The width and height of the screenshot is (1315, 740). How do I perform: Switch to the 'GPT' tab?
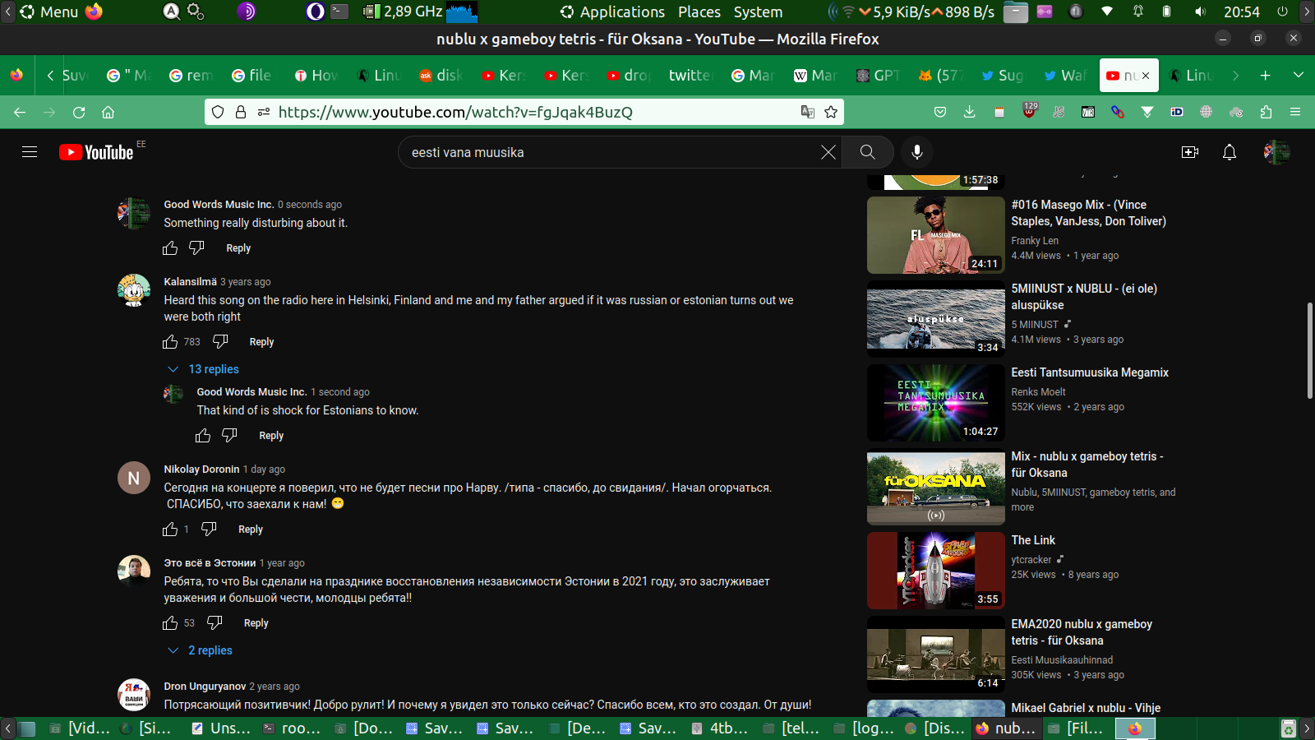(x=879, y=76)
